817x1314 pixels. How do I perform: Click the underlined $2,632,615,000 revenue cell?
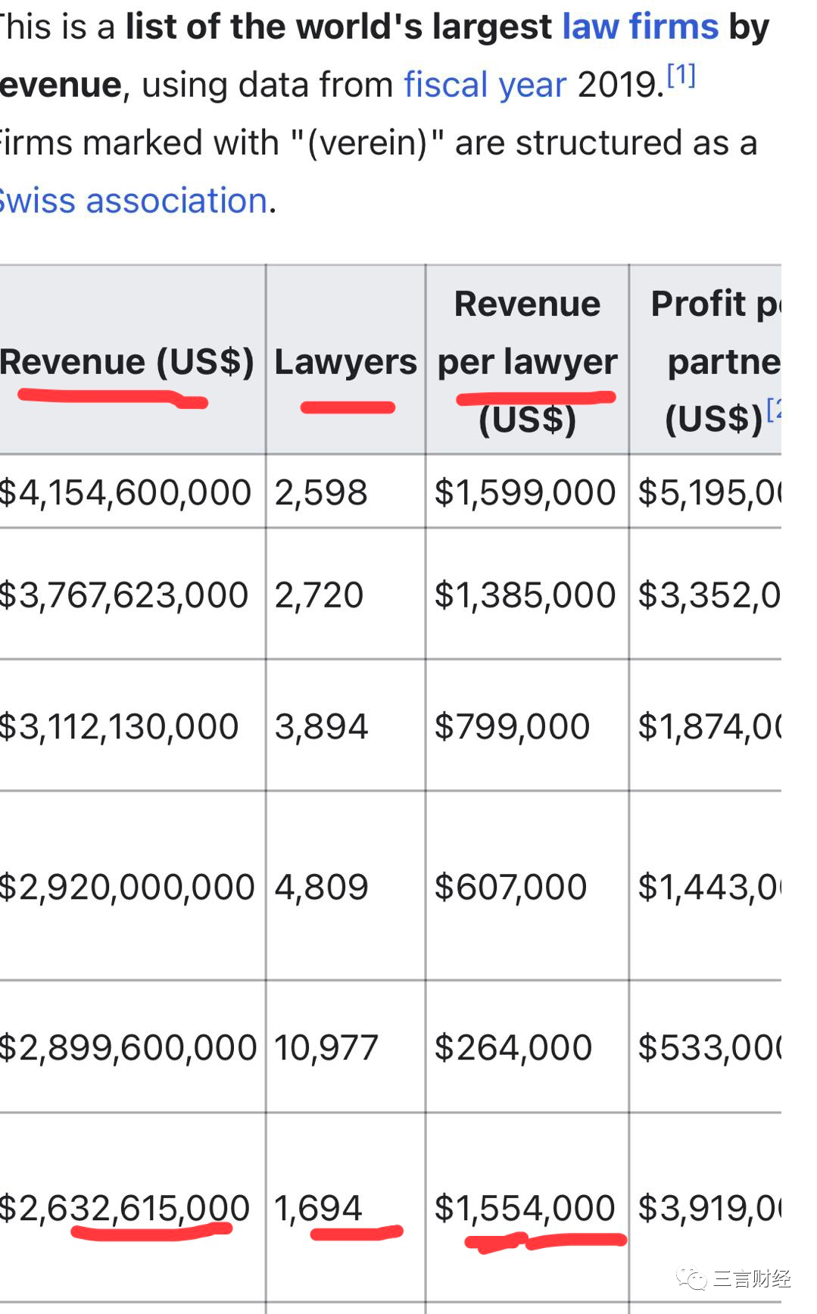(124, 1208)
